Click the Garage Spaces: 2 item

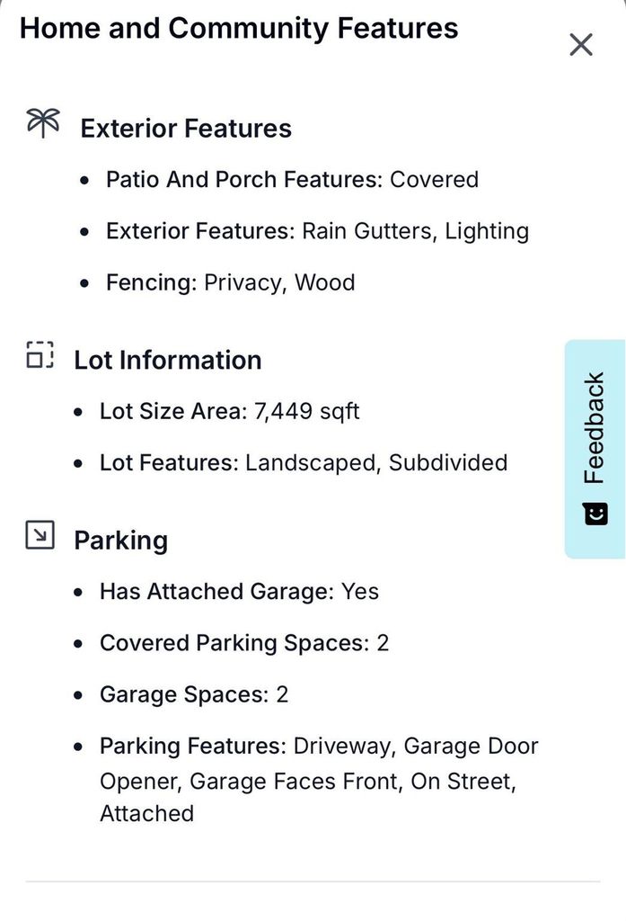(x=194, y=694)
